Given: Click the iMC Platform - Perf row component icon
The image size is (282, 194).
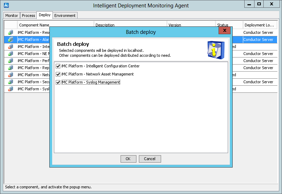Looking at the screenshot, I should coord(11,61).
